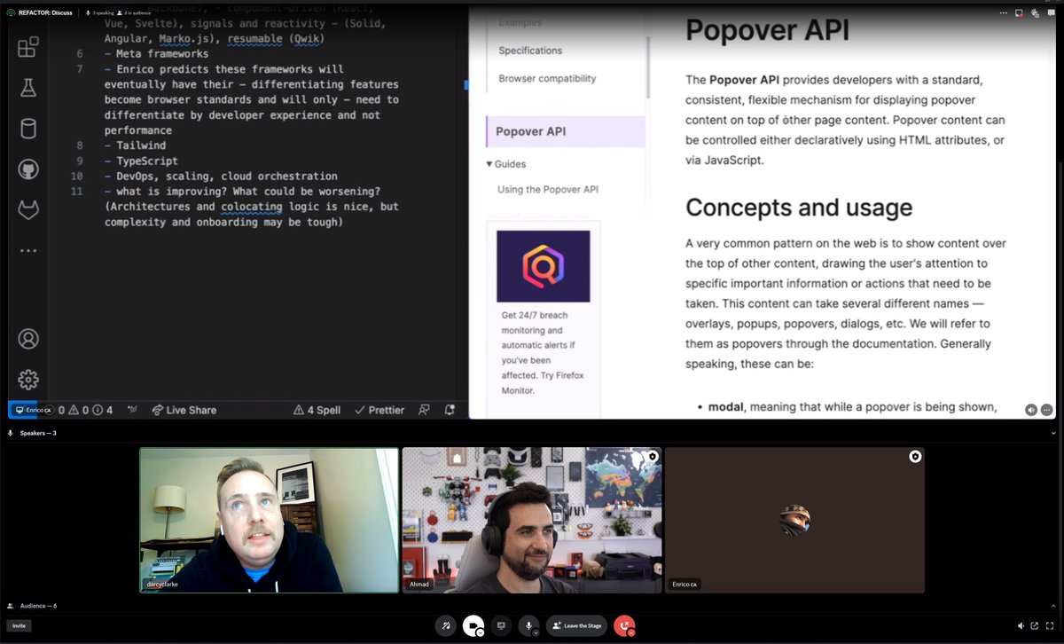Disable background music audio
The height and width of the screenshot is (644, 1064).
[446, 625]
